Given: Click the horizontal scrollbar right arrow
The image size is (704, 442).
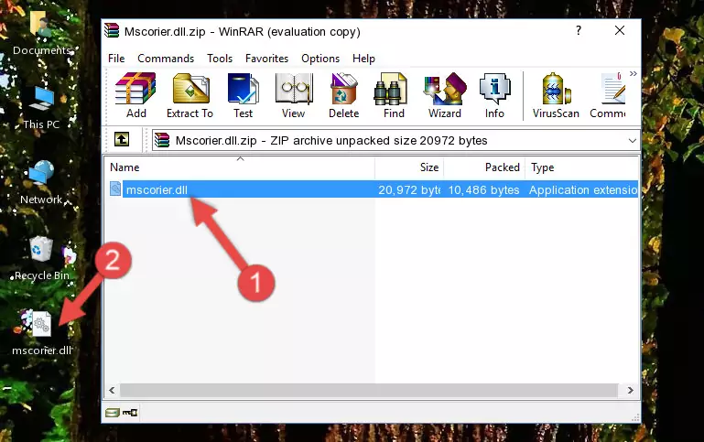Looking at the screenshot, I should pyautogui.click(x=631, y=391).
